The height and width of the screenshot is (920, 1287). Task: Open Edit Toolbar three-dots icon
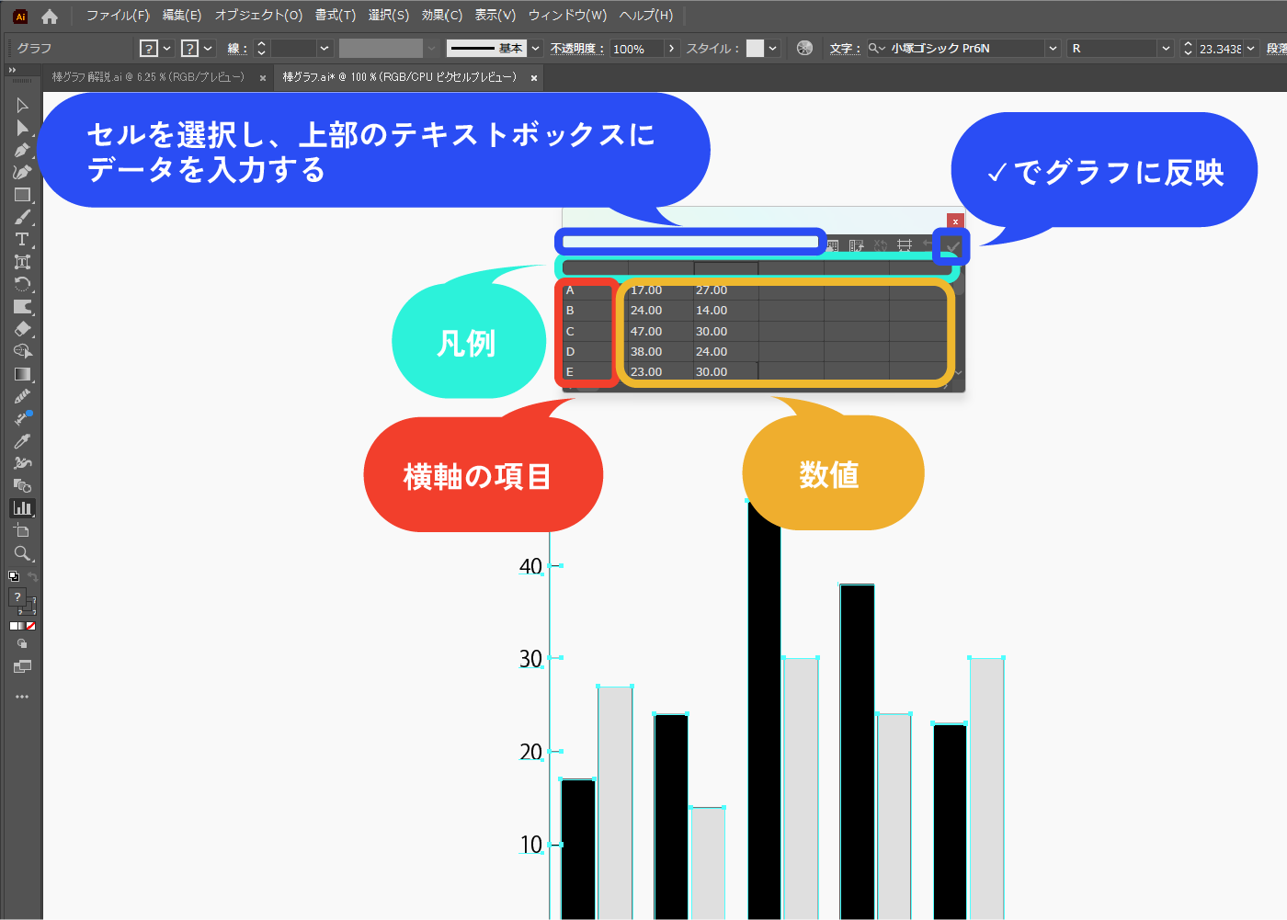pyautogui.click(x=22, y=697)
